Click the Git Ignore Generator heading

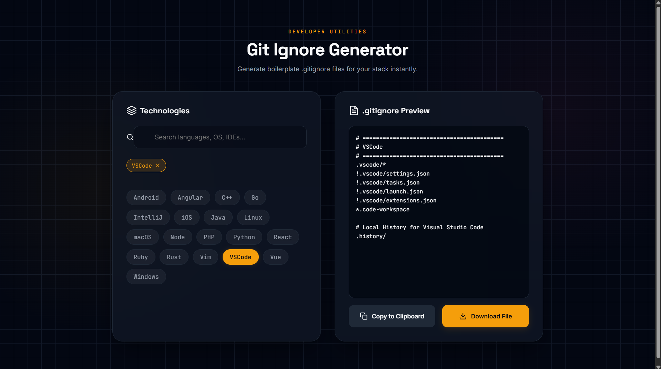pyautogui.click(x=327, y=50)
